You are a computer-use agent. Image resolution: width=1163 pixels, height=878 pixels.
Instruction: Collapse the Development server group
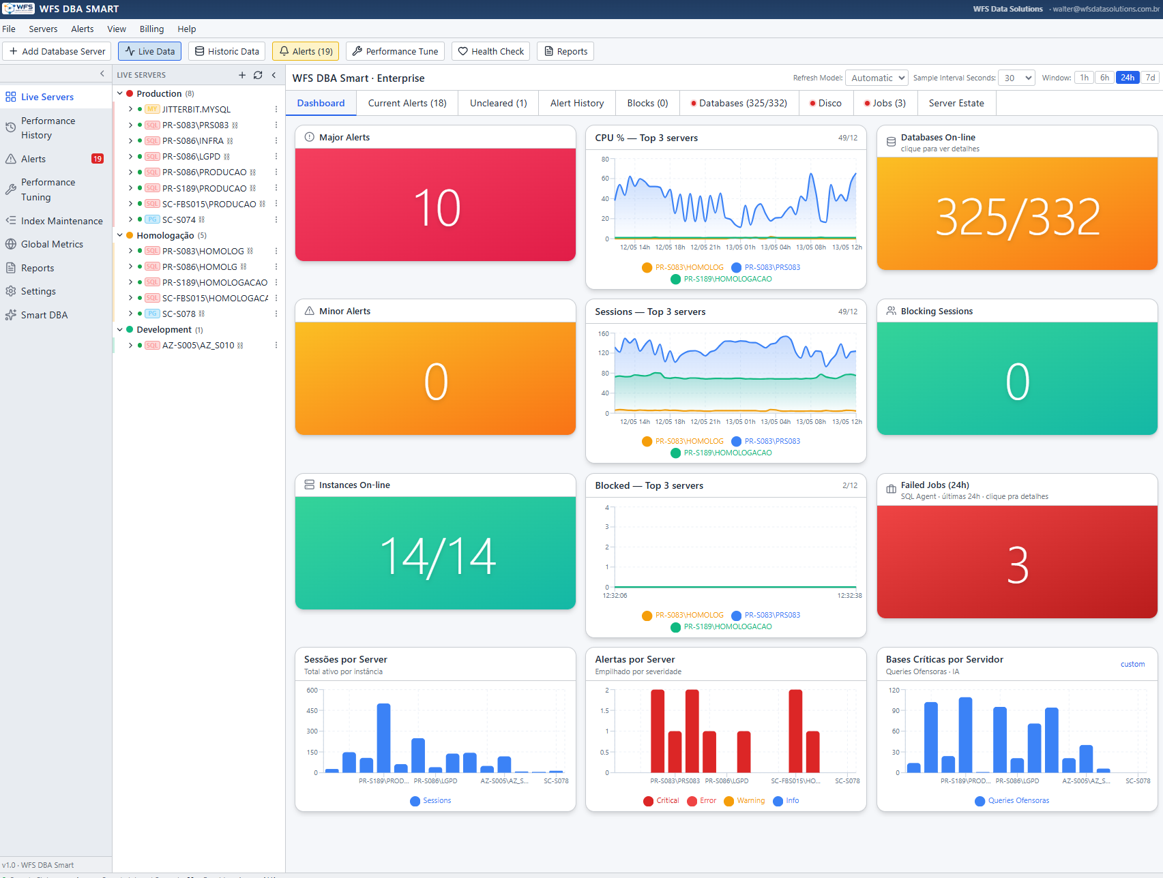pyautogui.click(x=120, y=329)
